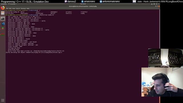Open the Files manager dock icon
This screenshot has height=103, width=183.
pos(3,13)
